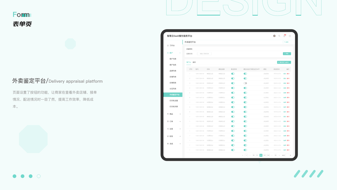Focus the 店铺名称 input field
Viewport: 337px width, 190px height.
[204, 54]
